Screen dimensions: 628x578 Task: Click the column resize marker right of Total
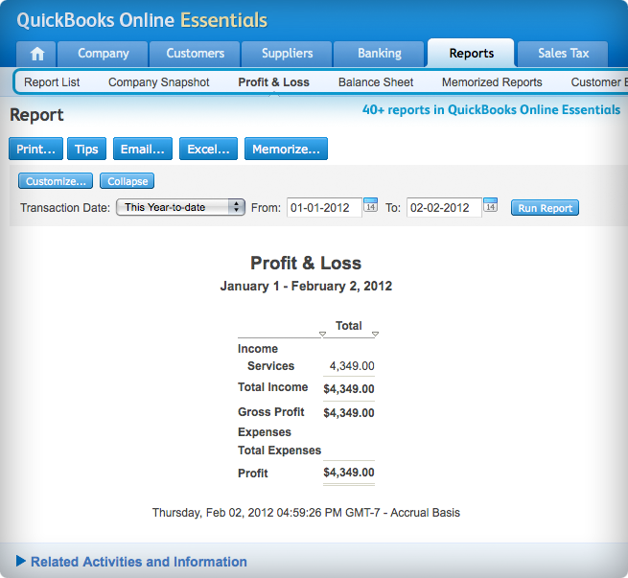coord(375,334)
